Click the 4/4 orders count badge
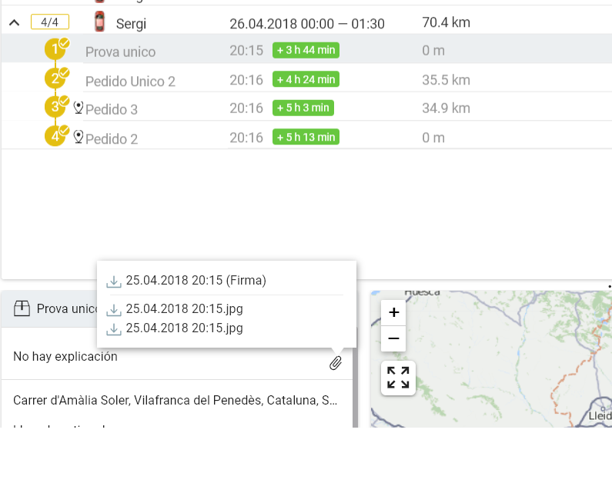Screen dimensions: 612x503 click(x=49, y=22)
